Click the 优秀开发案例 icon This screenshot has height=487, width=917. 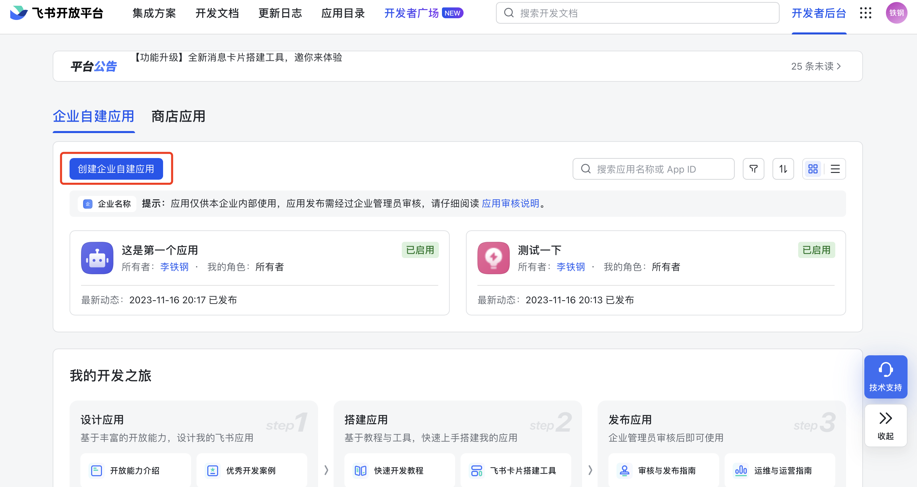point(212,471)
